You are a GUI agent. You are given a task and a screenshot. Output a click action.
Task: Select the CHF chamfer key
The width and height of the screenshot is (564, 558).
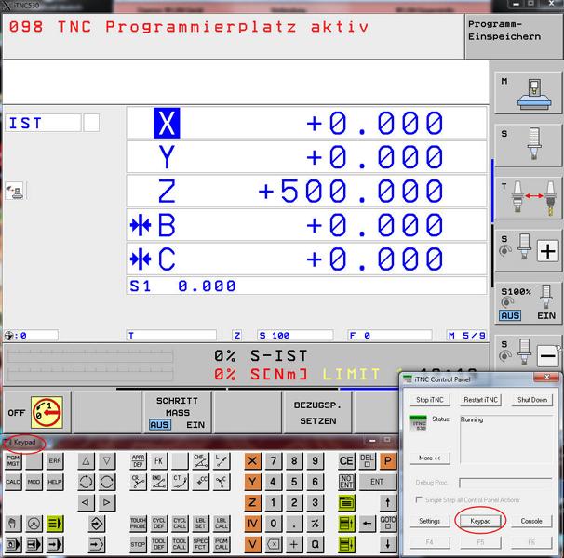click(x=200, y=460)
